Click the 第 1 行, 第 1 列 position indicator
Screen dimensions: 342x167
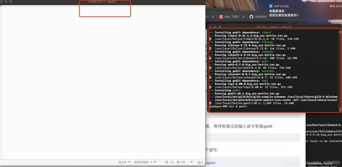(x=175, y=162)
